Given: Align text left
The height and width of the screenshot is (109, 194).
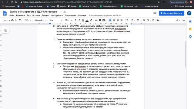Looking at the screenshot, I should (110, 20).
